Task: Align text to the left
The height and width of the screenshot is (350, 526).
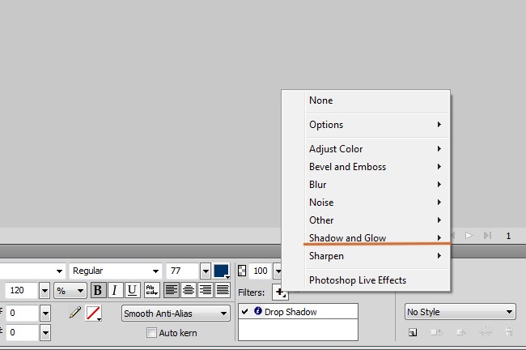Action: pos(172,290)
